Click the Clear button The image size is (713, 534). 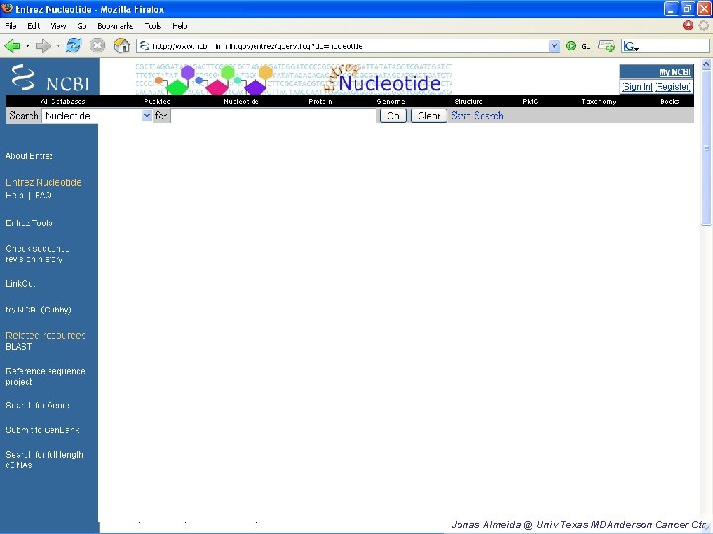tap(429, 116)
